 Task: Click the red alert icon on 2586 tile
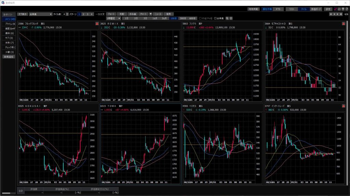(x=97, y=24)
